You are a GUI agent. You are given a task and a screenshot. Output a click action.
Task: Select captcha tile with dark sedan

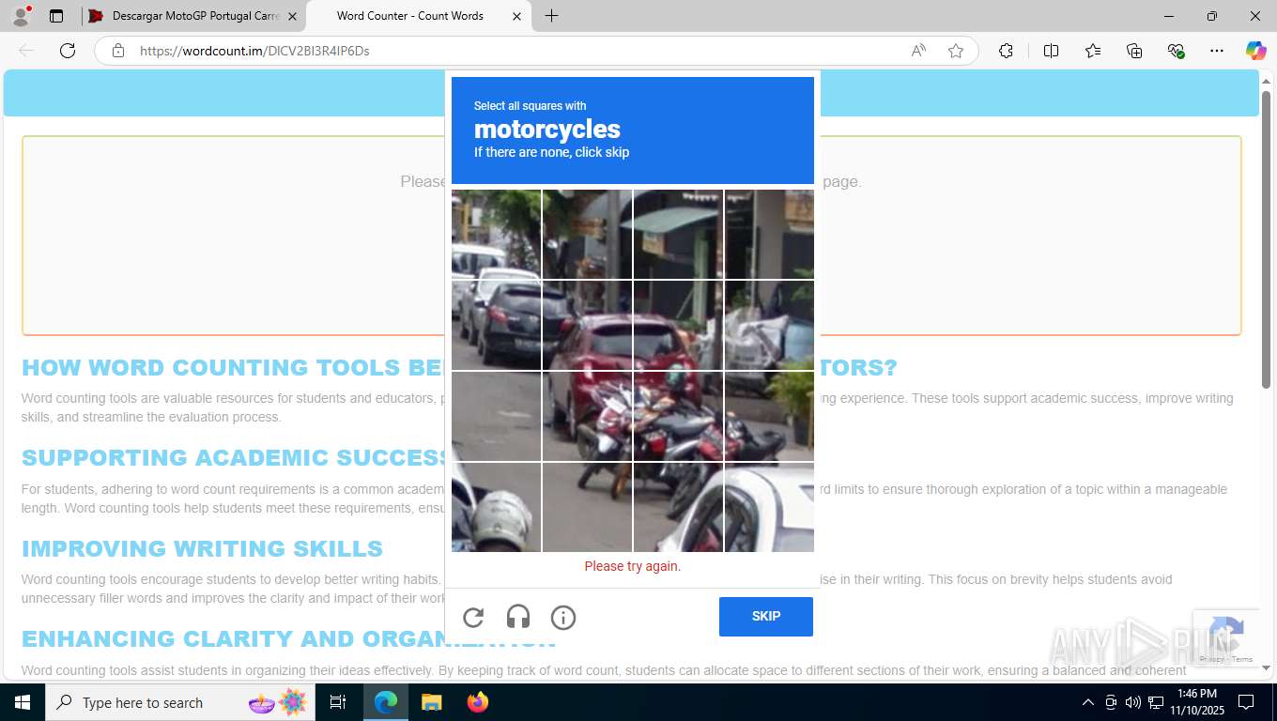496,325
